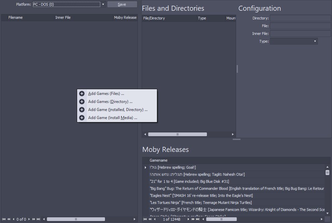332x223 pixels.
Task: Click Files and Directories scrollbar left arrow
Action: pos(145,134)
